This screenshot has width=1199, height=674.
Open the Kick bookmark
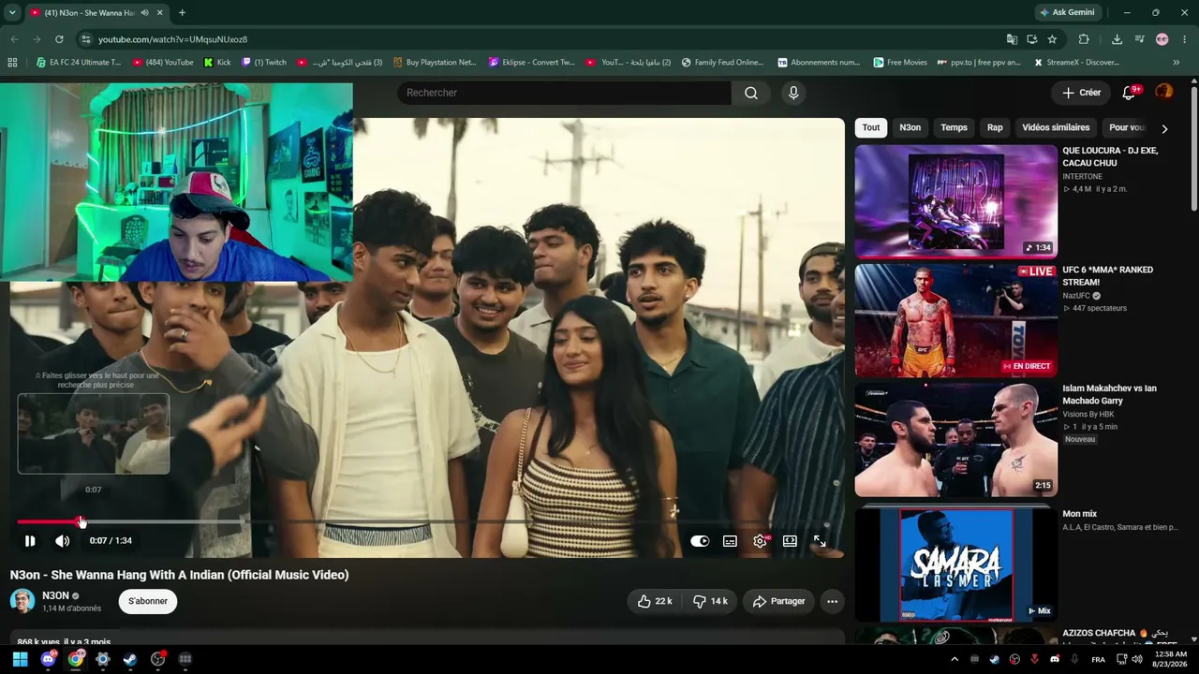217,63
